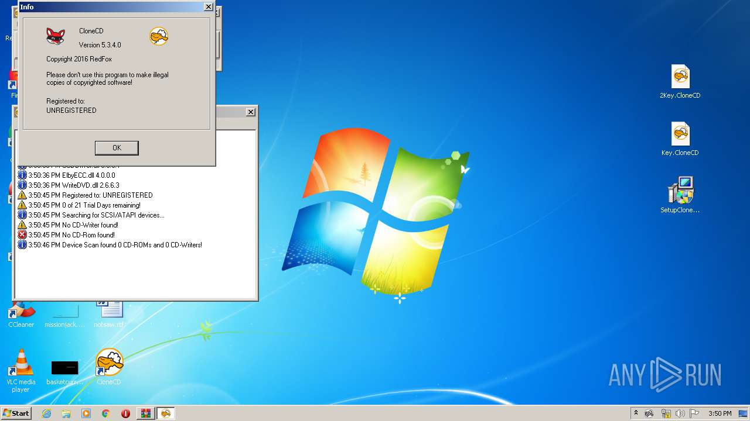The width and height of the screenshot is (750, 421).
Task: Select 'Device Scan found 0 CD-ROMs' log line
Action: coord(115,245)
